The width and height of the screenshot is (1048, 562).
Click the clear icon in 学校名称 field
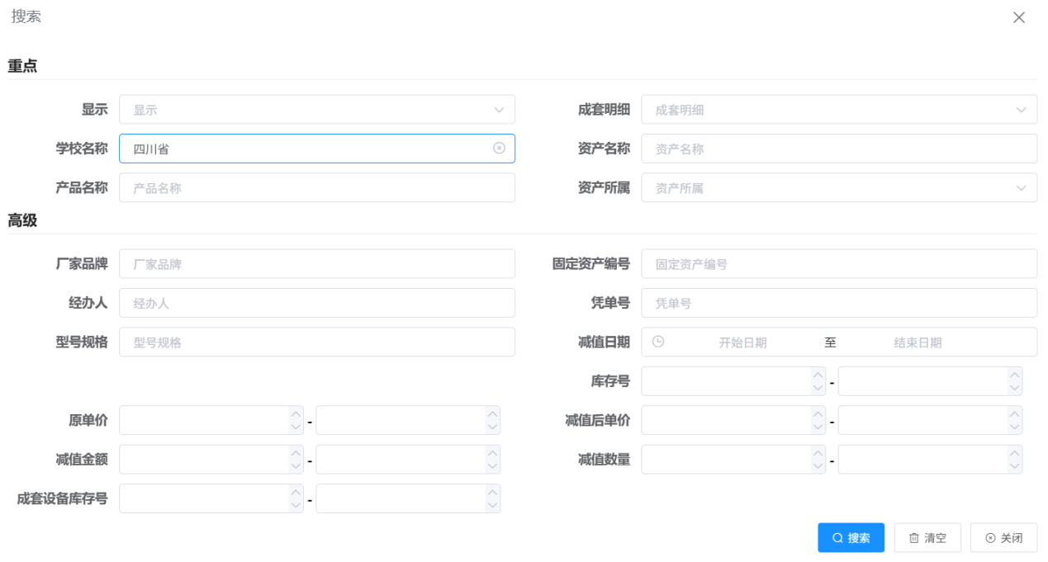tap(499, 148)
